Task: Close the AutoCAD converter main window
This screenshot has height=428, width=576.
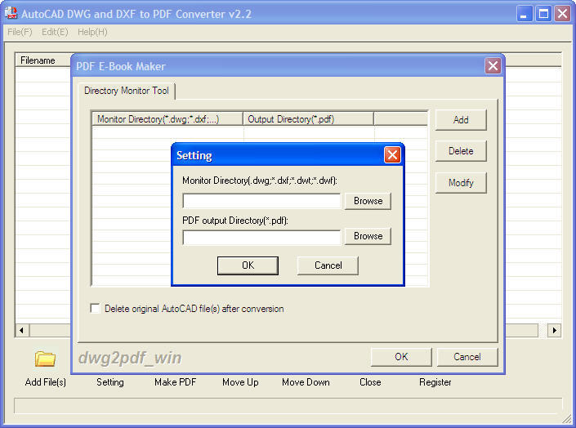Action: (562, 14)
